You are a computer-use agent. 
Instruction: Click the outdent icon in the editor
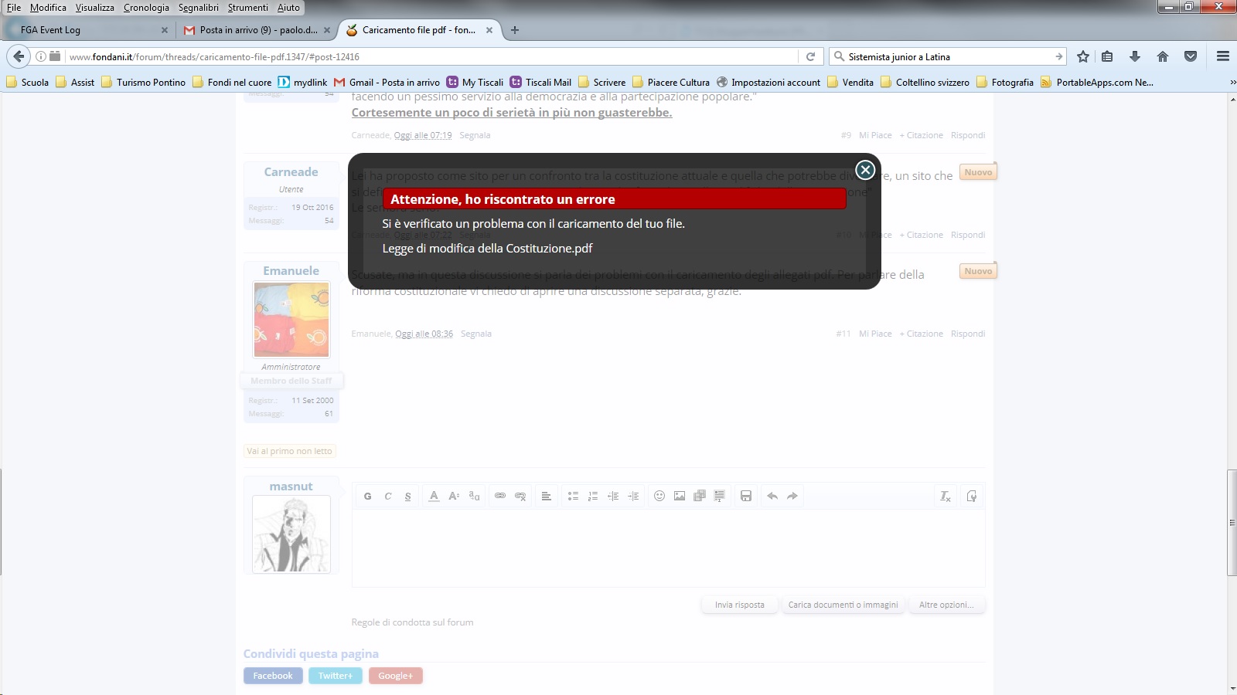pyautogui.click(x=613, y=497)
